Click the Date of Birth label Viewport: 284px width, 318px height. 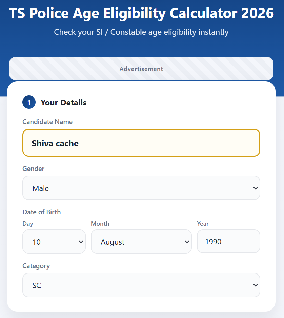click(x=42, y=212)
